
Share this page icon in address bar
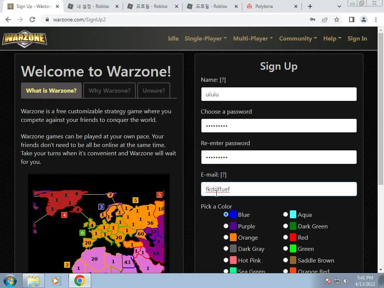[x=325, y=19]
